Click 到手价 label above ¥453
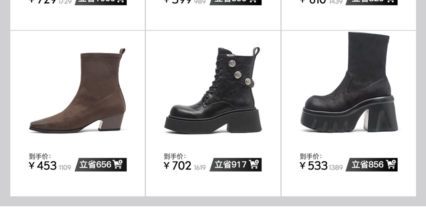This screenshot has height=209, width=426. click(x=40, y=156)
